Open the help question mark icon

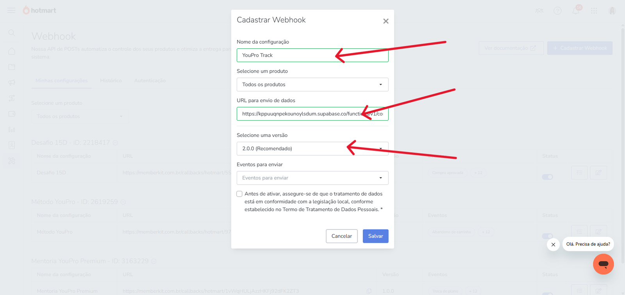tap(557, 11)
